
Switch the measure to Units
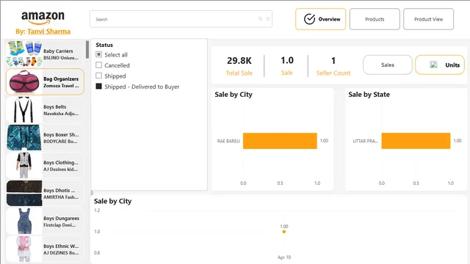440,65
